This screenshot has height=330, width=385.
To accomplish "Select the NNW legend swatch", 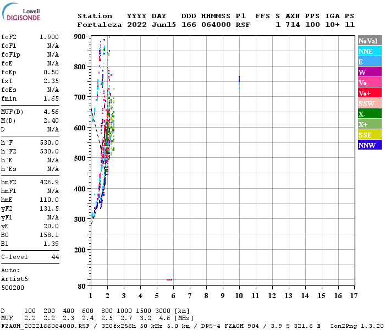I will pyautogui.click(x=370, y=145).
